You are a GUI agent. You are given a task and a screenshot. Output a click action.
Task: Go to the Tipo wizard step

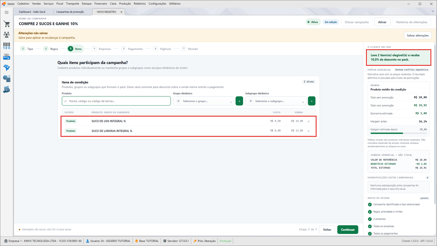pyautogui.click(x=27, y=49)
